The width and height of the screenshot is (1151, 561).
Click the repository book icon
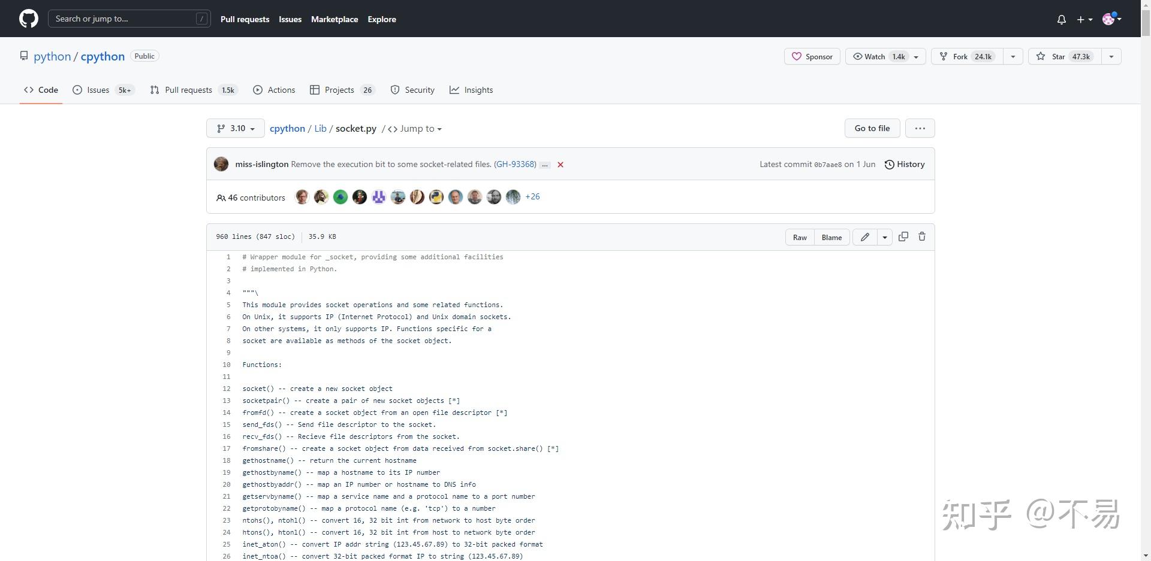(24, 56)
